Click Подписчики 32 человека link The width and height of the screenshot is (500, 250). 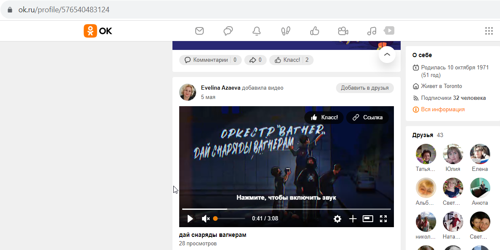click(454, 98)
